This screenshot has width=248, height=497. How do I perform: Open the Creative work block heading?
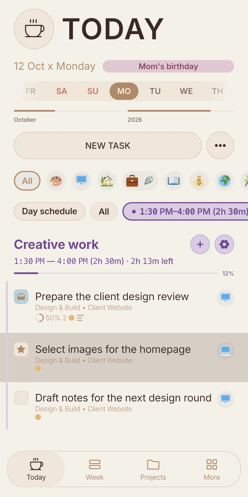56,244
